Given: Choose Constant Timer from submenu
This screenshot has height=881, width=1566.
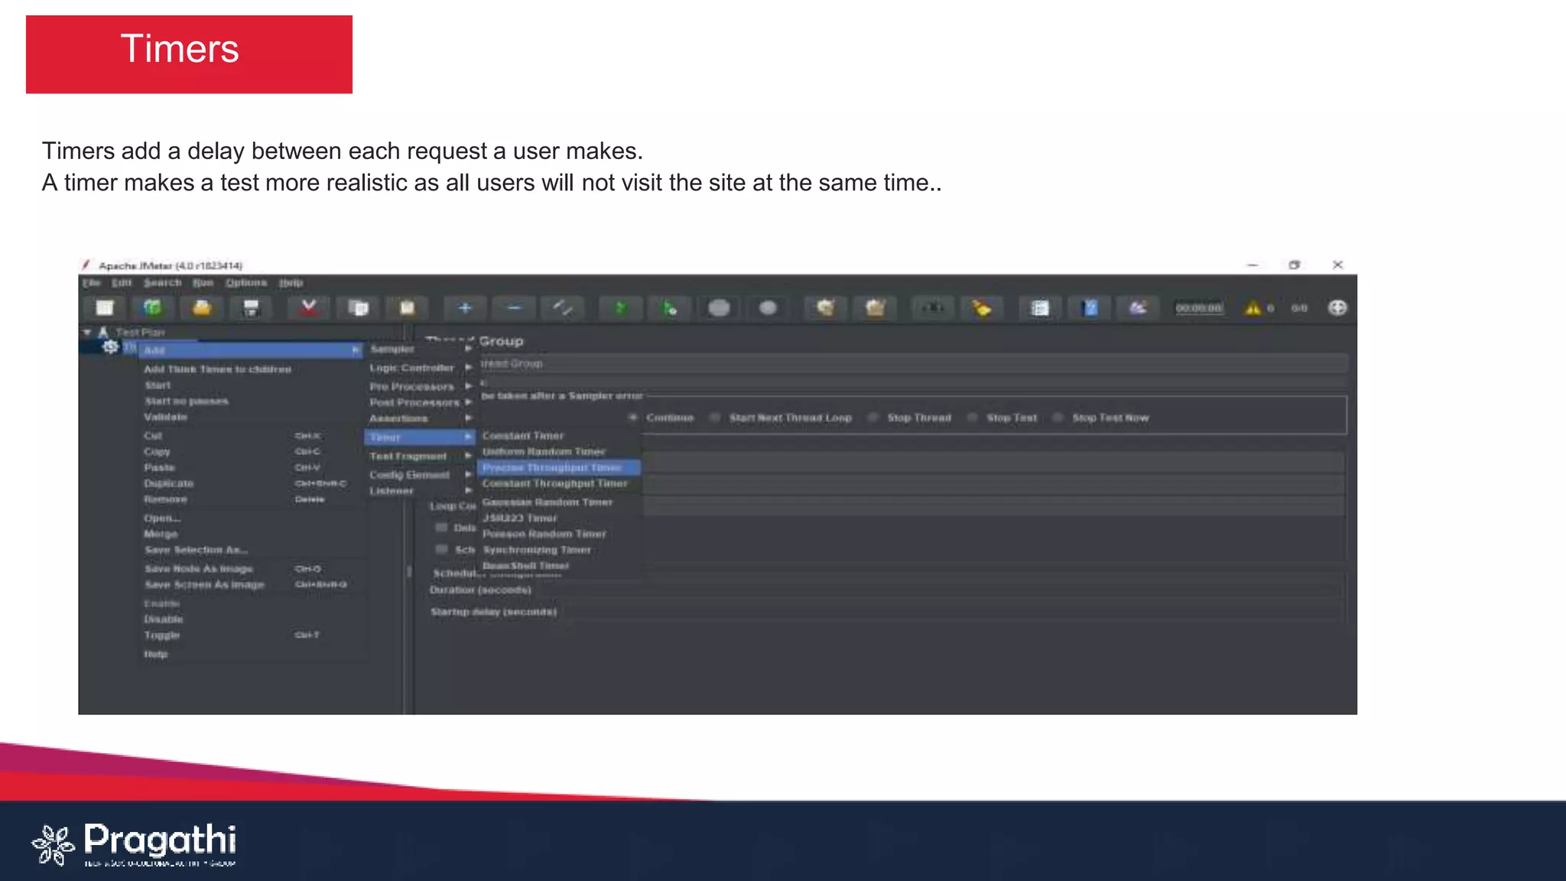Looking at the screenshot, I should coord(560,436).
